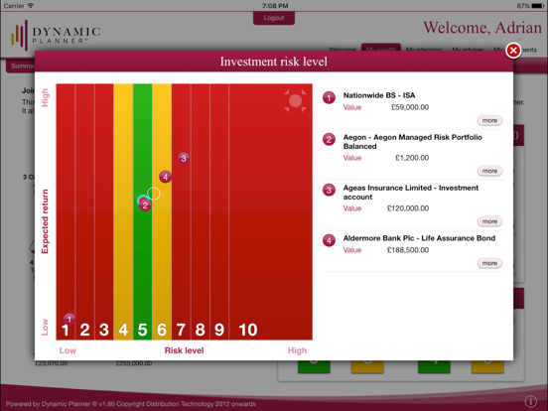Image resolution: width=548 pixels, height=411 pixels.
Task: Tap the numbered badge 2 beside Aegon portfolio
Action: coord(329,139)
